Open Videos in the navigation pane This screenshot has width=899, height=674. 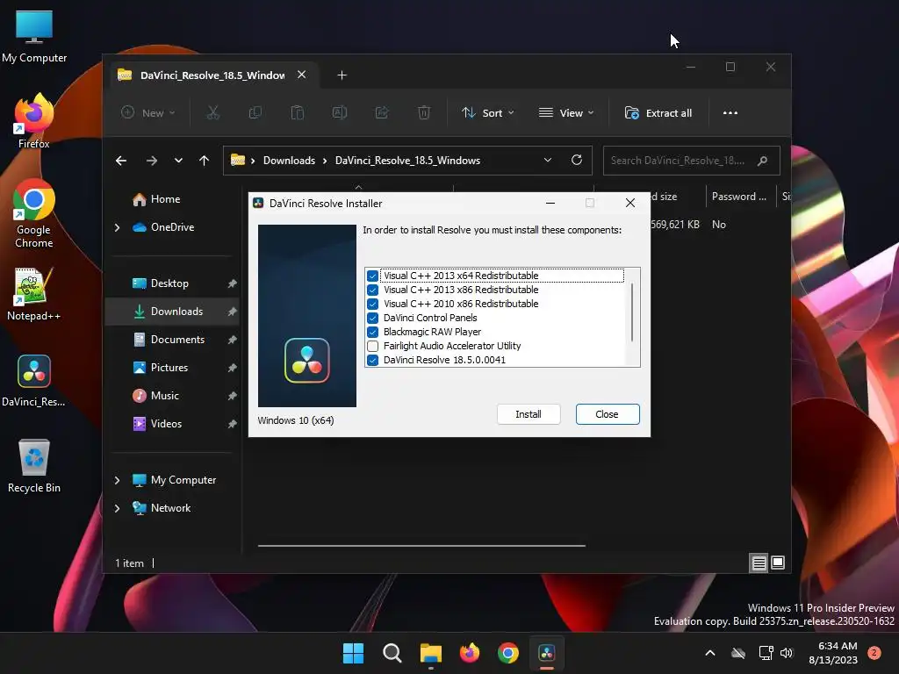coord(166,424)
